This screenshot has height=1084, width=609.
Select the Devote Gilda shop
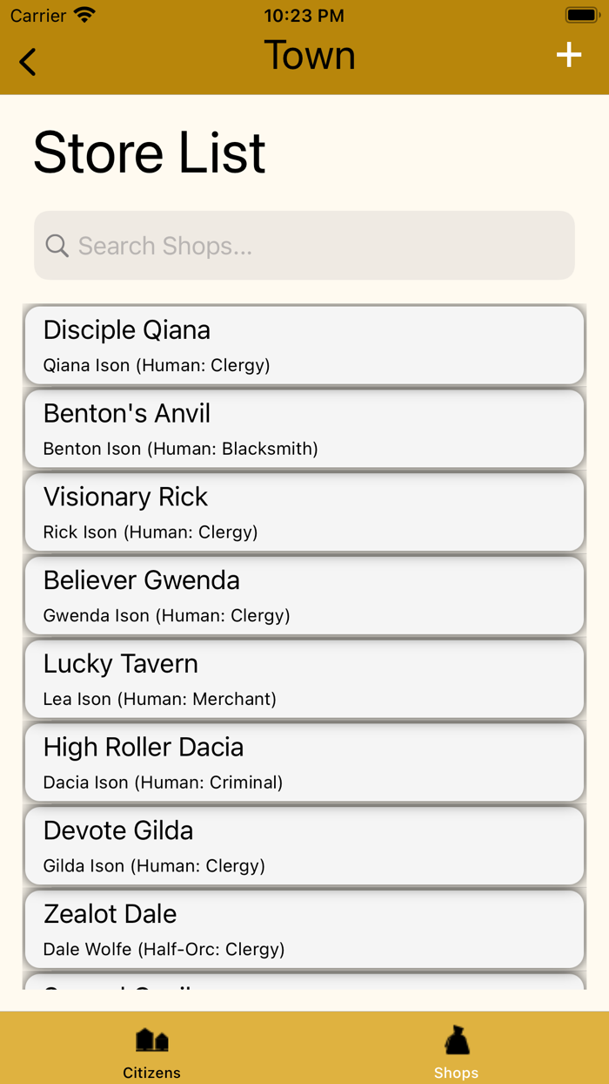click(304, 847)
